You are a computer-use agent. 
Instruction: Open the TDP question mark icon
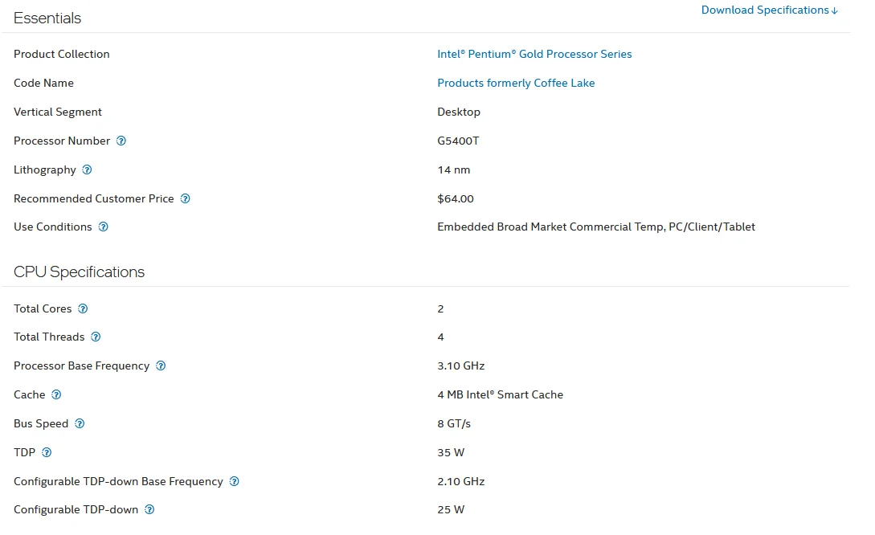click(x=47, y=452)
